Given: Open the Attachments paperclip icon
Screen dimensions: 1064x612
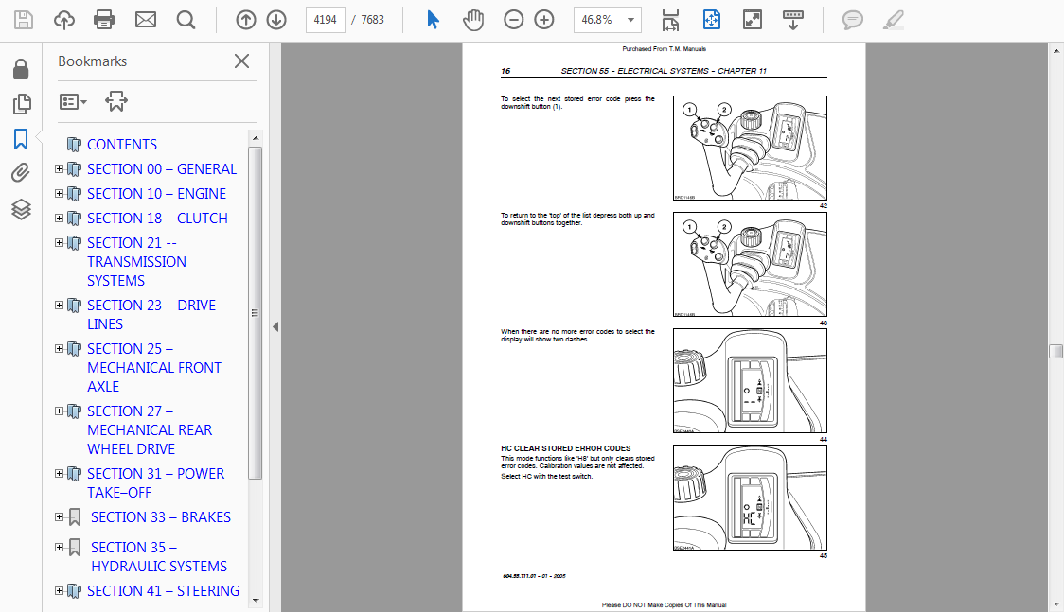Looking at the screenshot, I should 21,173.
